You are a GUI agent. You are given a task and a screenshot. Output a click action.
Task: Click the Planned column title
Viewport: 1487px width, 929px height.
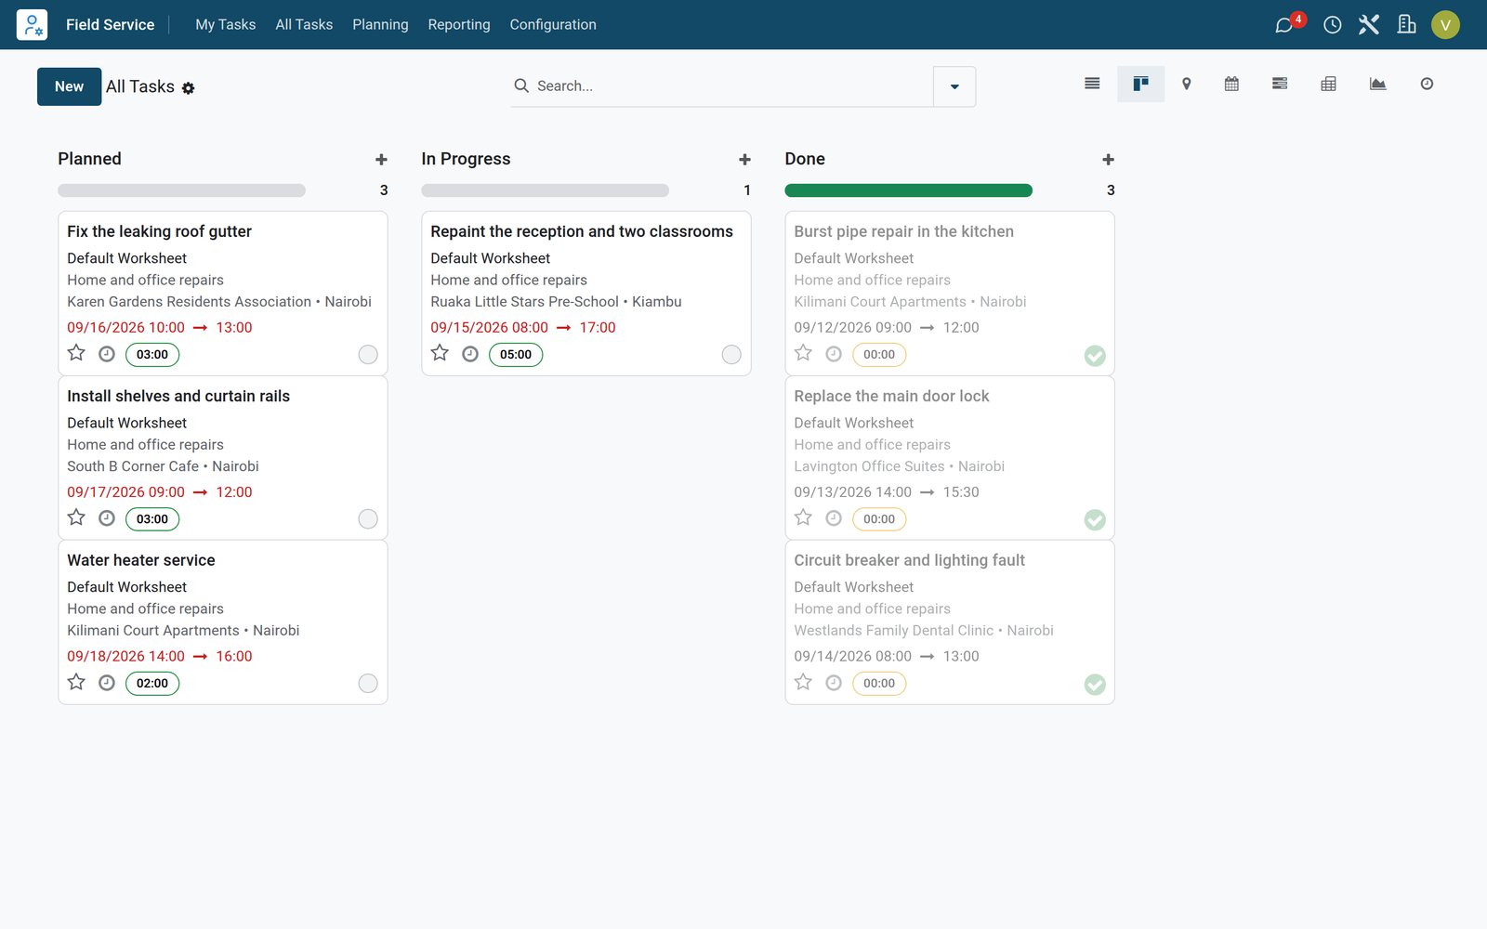(x=89, y=159)
